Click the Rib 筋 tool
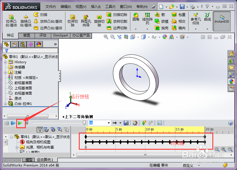This screenshot has height=170, width=237. (x=160, y=15)
